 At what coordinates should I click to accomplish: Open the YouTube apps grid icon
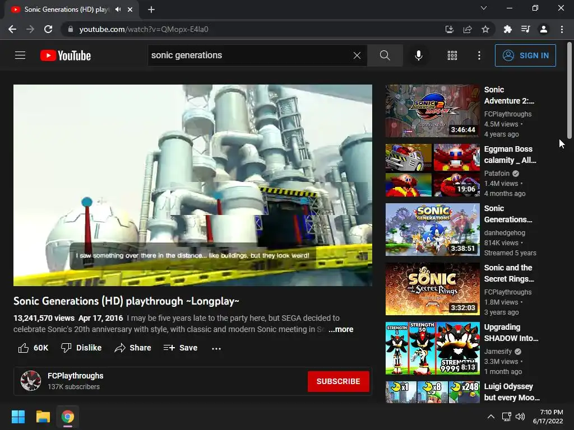[452, 55]
